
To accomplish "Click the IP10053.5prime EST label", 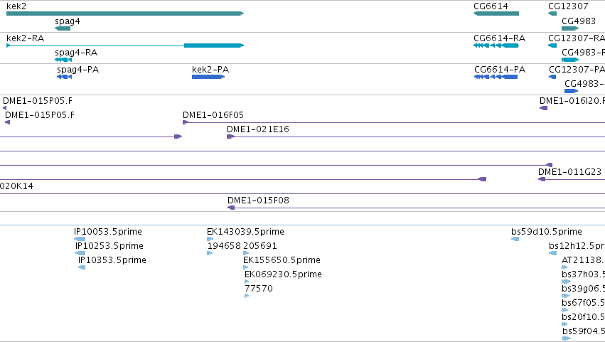I will point(108,232).
